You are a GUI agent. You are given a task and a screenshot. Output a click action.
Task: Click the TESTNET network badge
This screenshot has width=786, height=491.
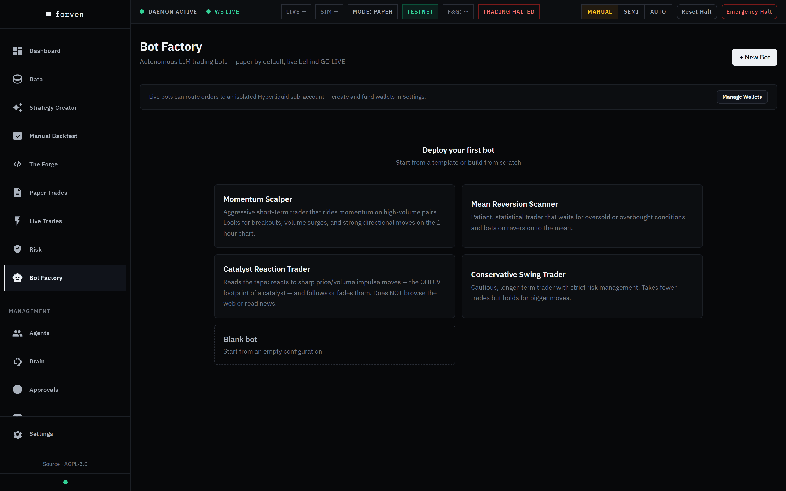click(x=420, y=12)
